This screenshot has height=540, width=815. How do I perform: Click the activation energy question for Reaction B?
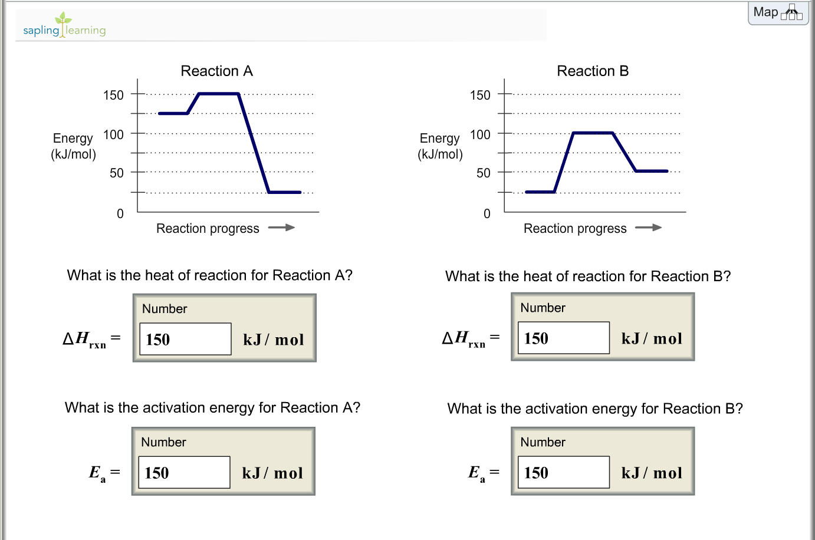[x=595, y=409]
